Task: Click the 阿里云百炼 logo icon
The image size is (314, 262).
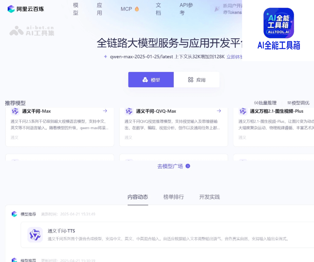Action: click(11, 9)
